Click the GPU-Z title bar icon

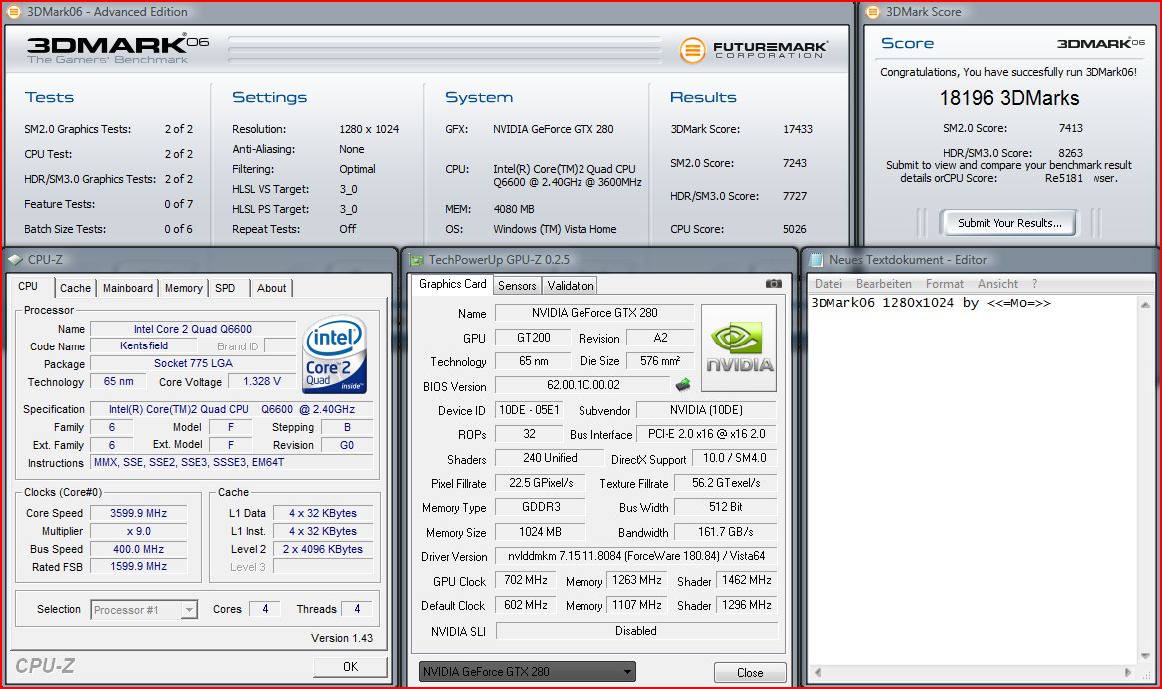coord(416,260)
